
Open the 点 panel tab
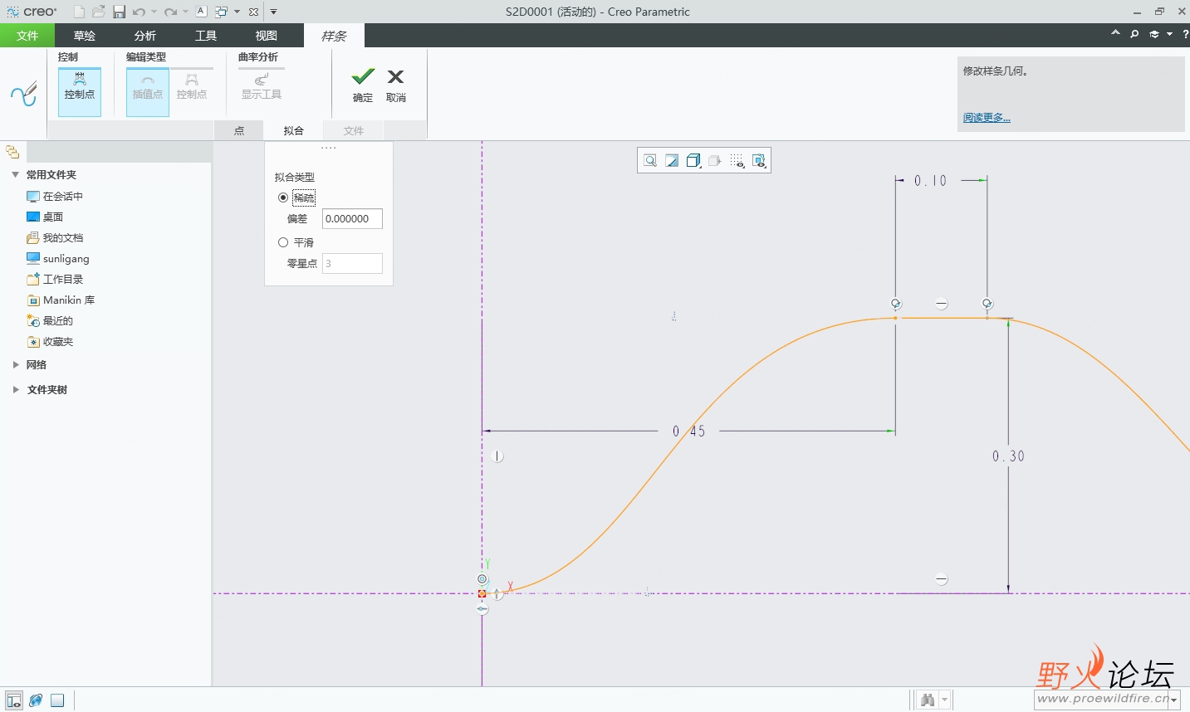(239, 130)
